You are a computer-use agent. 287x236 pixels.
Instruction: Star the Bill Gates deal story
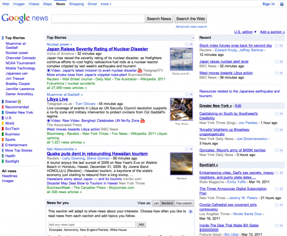pyautogui.click(x=277, y=225)
